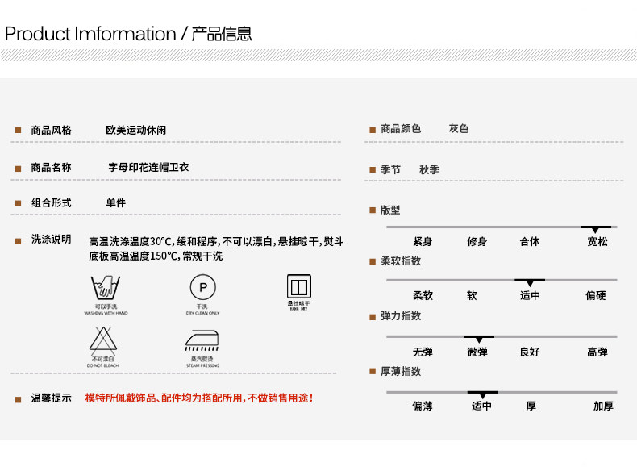Click the 'Product Imformation / 产品信息' heading

[128, 34]
